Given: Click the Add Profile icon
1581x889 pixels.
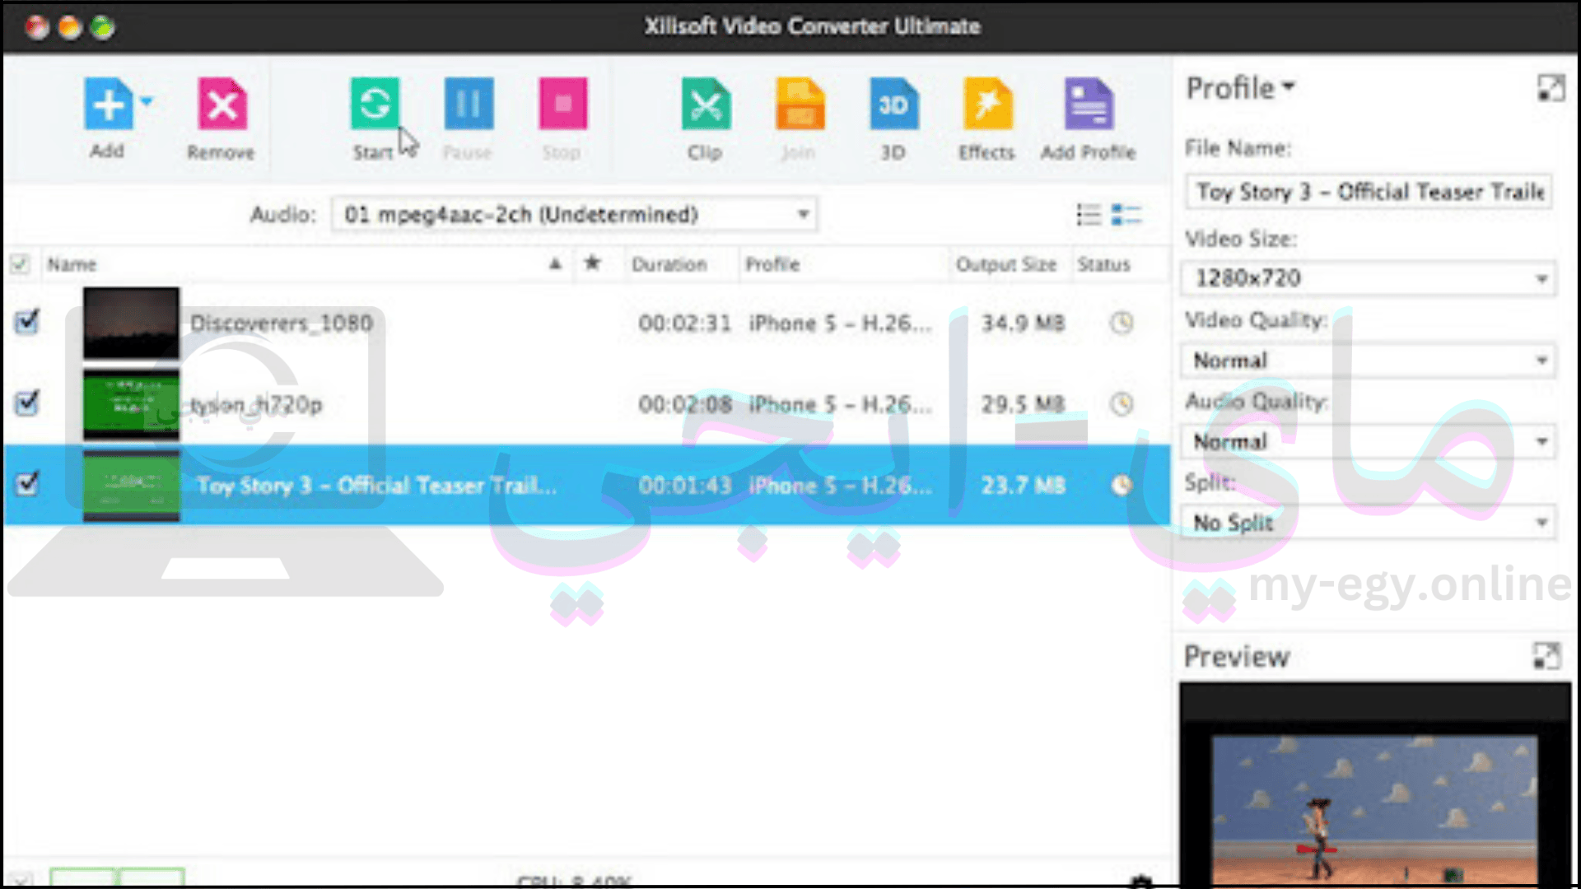Looking at the screenshot, I should click(1089, 104).
